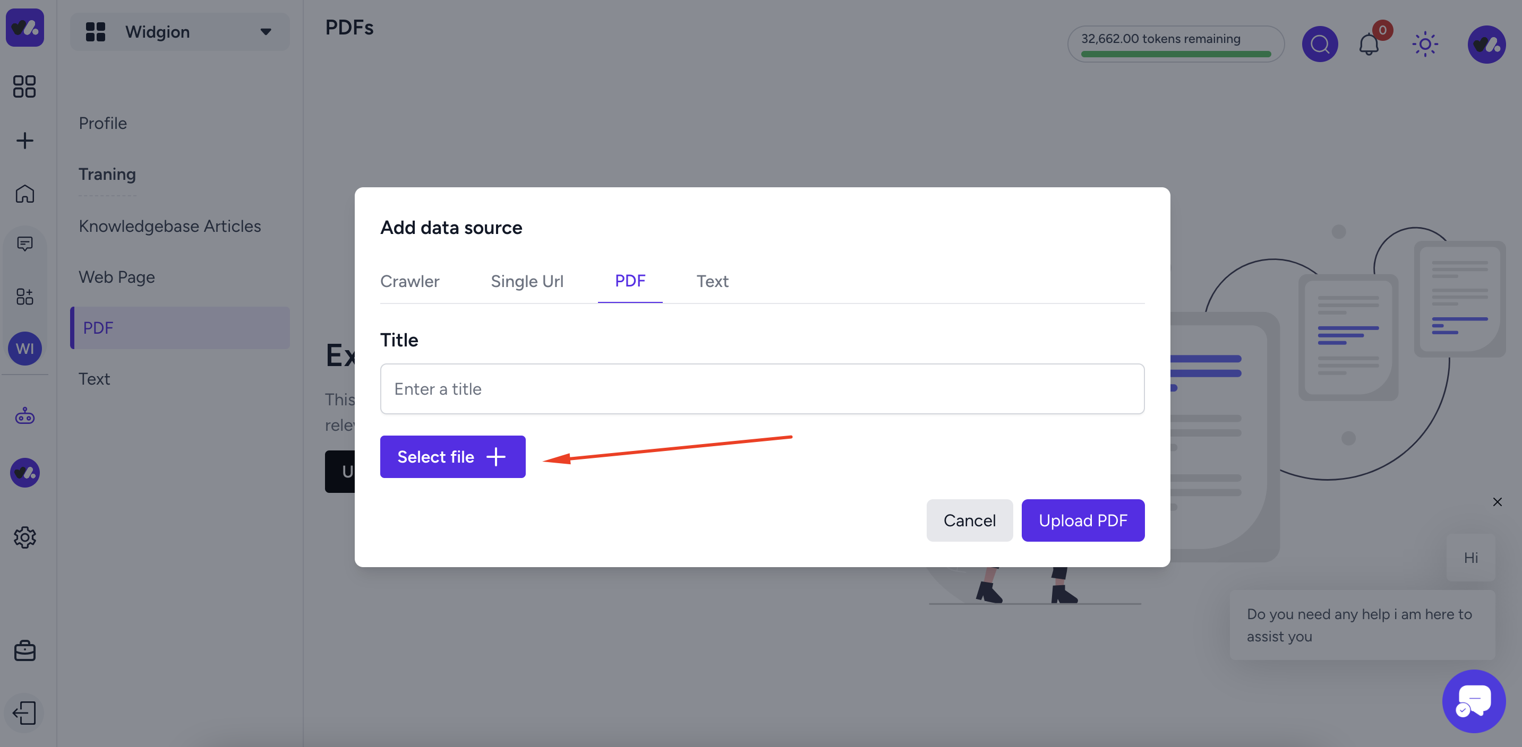
Task: Click the Select file button
Action: [452, 456]
